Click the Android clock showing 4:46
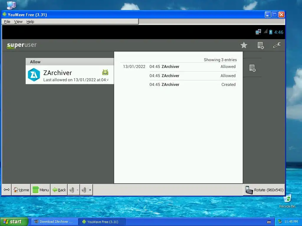This screenshot has height=226, width=302. (279, 32)
